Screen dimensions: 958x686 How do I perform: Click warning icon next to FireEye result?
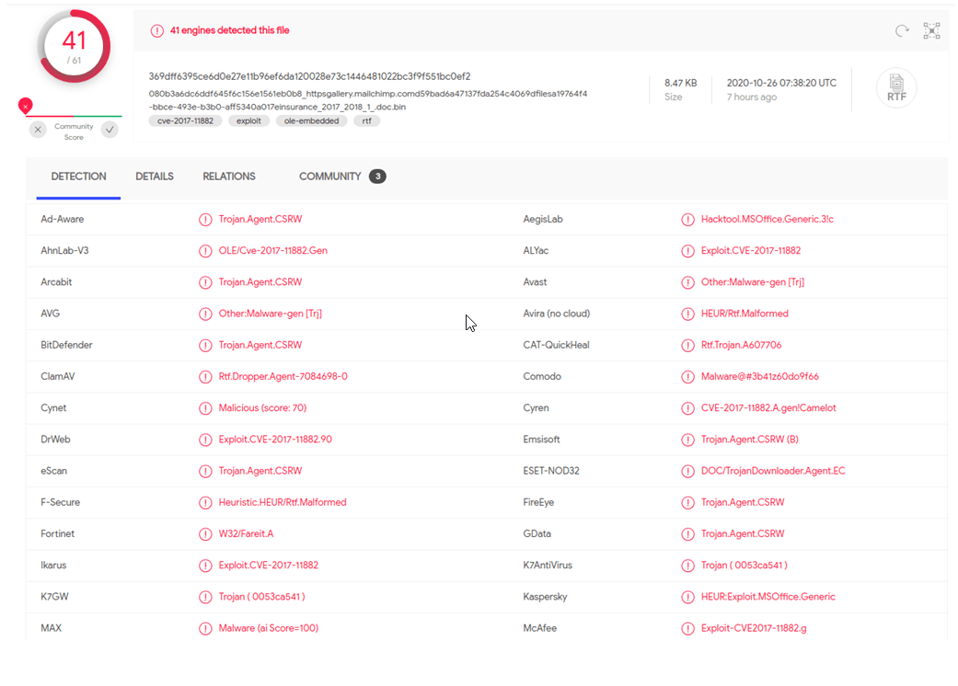(688, 502)
